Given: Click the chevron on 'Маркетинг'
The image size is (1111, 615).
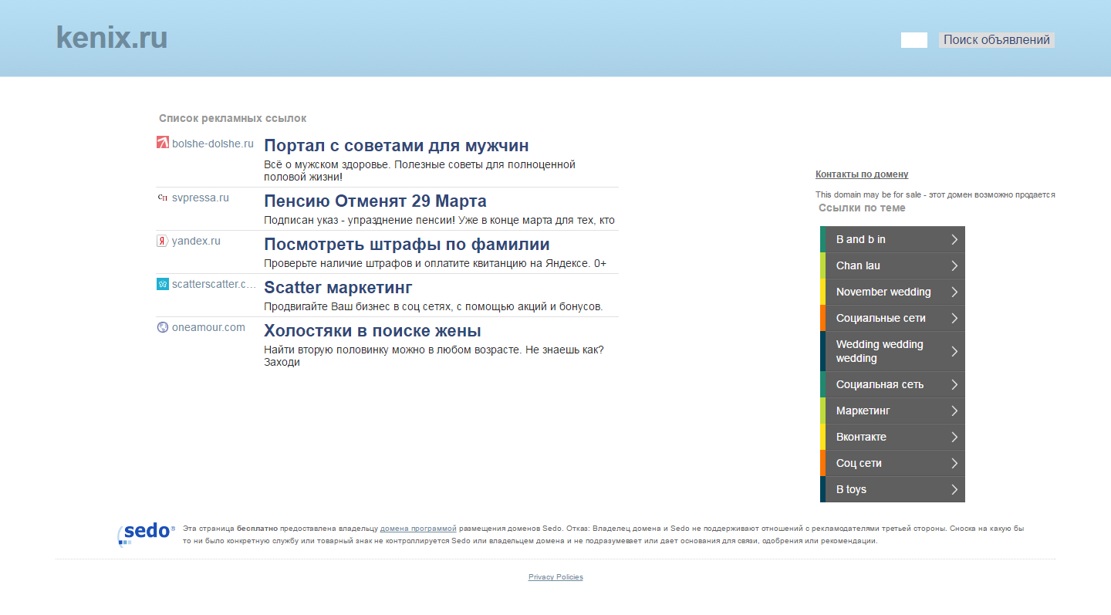Looking at the screenshot, I should point(954,411).
